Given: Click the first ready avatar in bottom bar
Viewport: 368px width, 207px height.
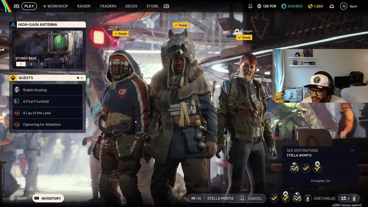Looking at the screenshot, I should (274, 198).
